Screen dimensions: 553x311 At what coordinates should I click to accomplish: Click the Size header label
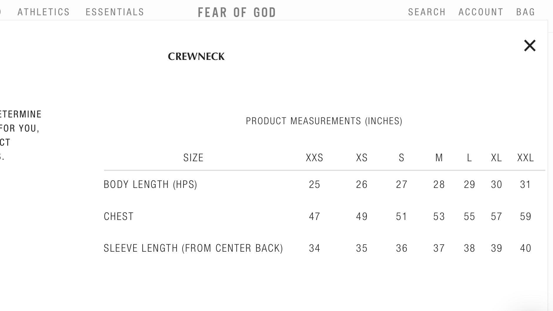tap(193, 158)
